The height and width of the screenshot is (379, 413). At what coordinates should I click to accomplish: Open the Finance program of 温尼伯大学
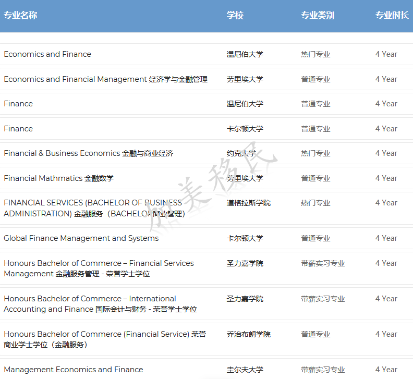18,104
